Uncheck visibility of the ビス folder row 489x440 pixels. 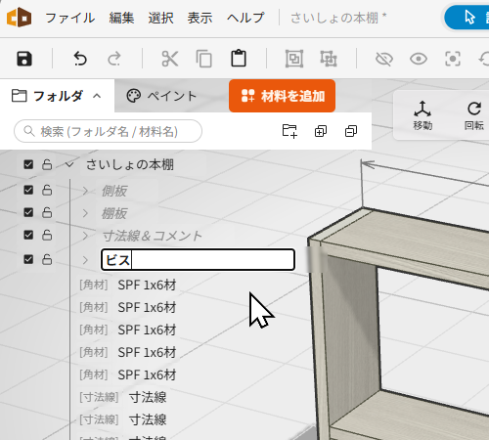pos(28,259)
